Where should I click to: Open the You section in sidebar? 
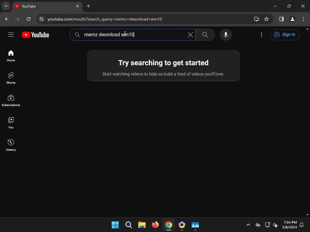pyautogui.click(x=11, y=123)
